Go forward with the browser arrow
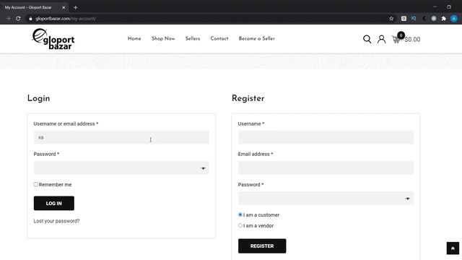Image resolution: width=462 pixels, height=260 pixels. point(8,19)
